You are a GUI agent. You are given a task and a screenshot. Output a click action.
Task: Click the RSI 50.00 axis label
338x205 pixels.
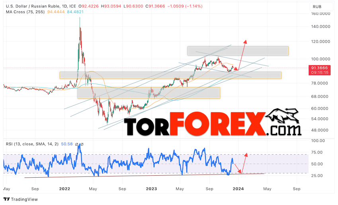pyautogui.click(x=317, y=164)
